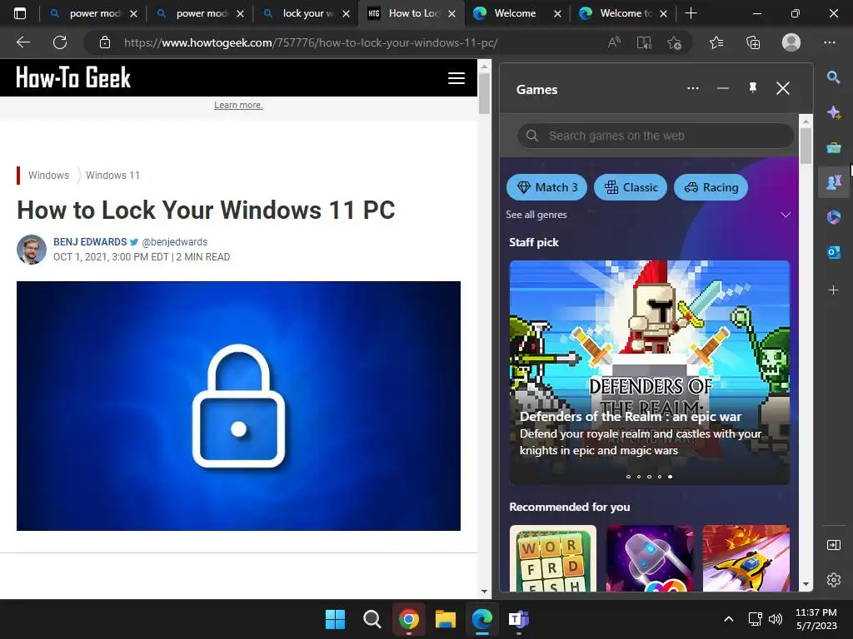Switch to second Welcome tab
853x639 pixels.
[623, 13]
